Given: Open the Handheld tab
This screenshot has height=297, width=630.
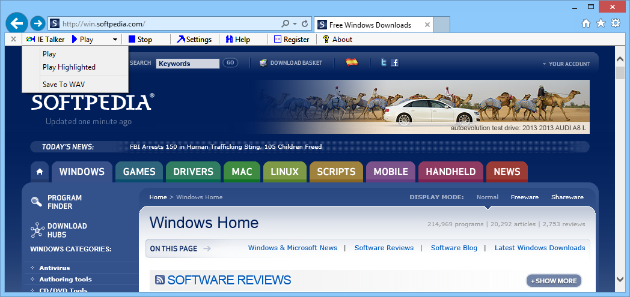Looking at the screenshot, I should [451, 172].
